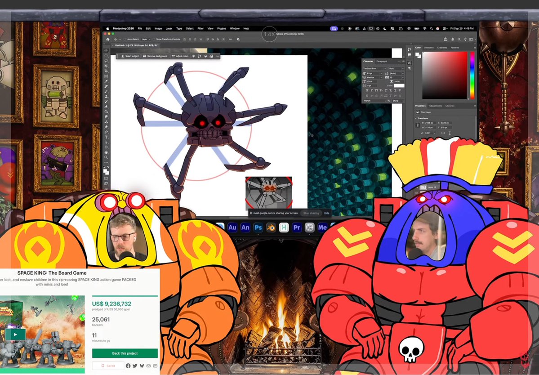539x375 pixels.
Task: Collapse the Transform section in Properties
Action: pos(415,118)
